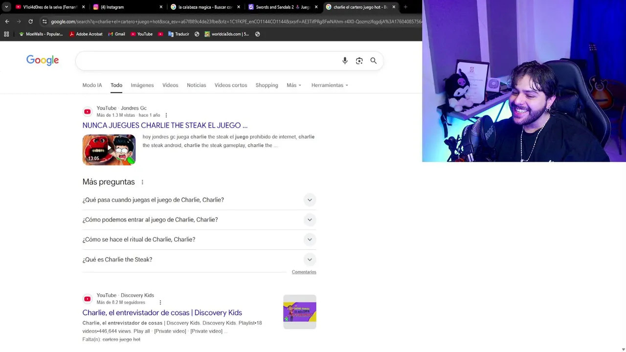Open the Traducir bookmark
The image size is (626, 352).
click(x=179, y=34)
